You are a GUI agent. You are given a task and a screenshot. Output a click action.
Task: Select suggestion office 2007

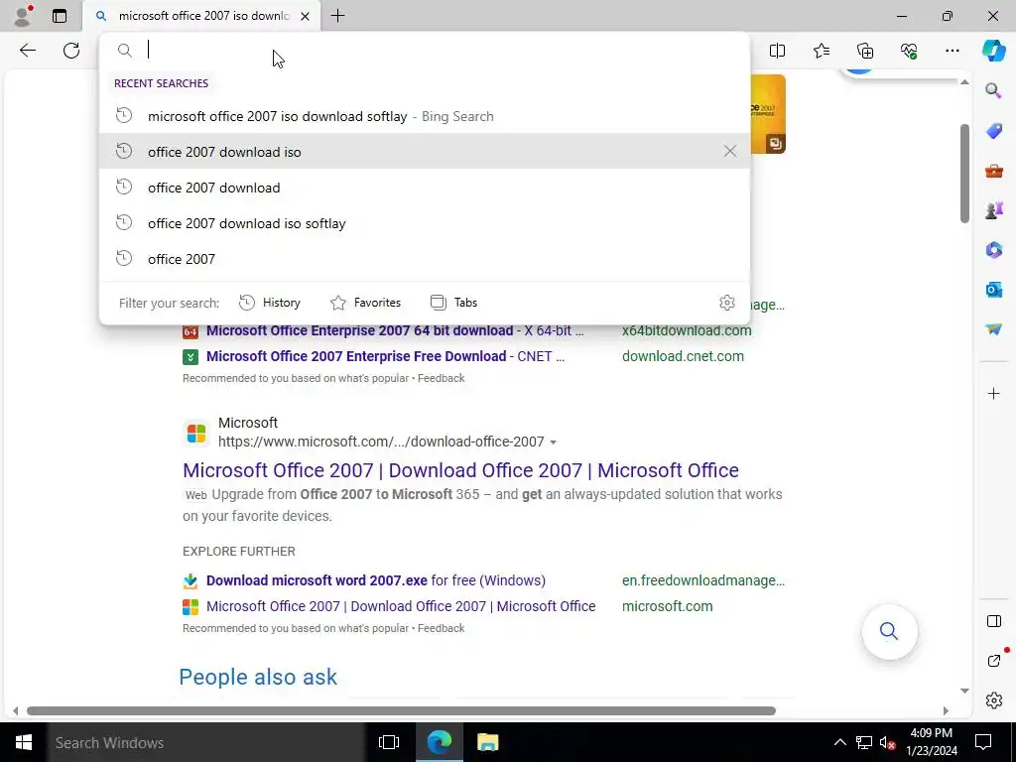(425, 259)
